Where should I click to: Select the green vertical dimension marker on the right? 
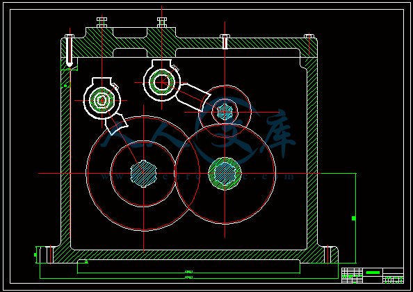click(354, 218)
